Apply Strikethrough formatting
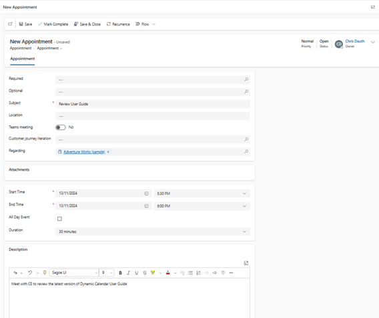The width and height of the screenshot is (379, 318). (145, 273)
